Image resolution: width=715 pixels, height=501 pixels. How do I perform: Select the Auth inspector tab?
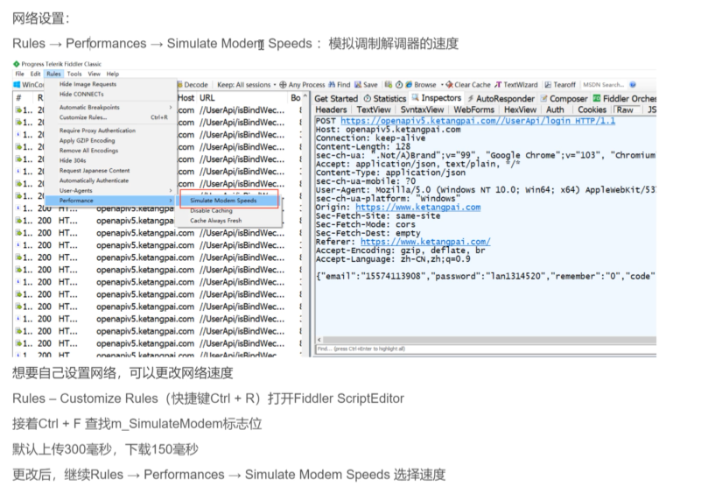(555, 109)
